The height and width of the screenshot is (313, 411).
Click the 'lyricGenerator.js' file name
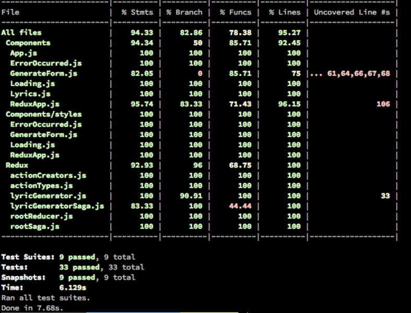[48, 196]
